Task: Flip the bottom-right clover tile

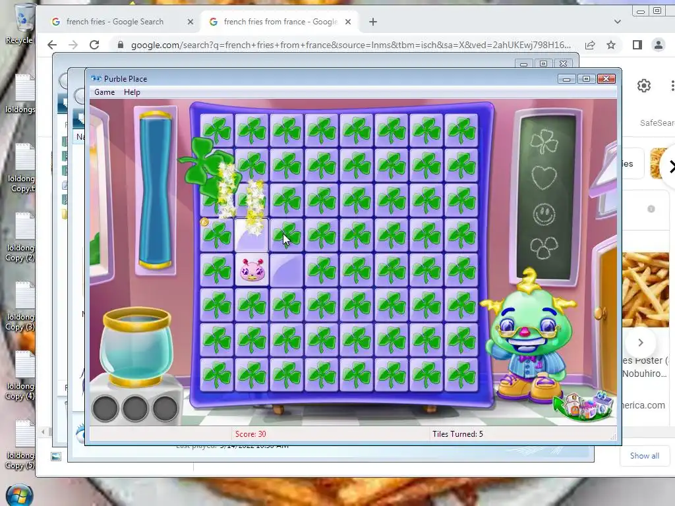Action: click(x=461, y=375)
